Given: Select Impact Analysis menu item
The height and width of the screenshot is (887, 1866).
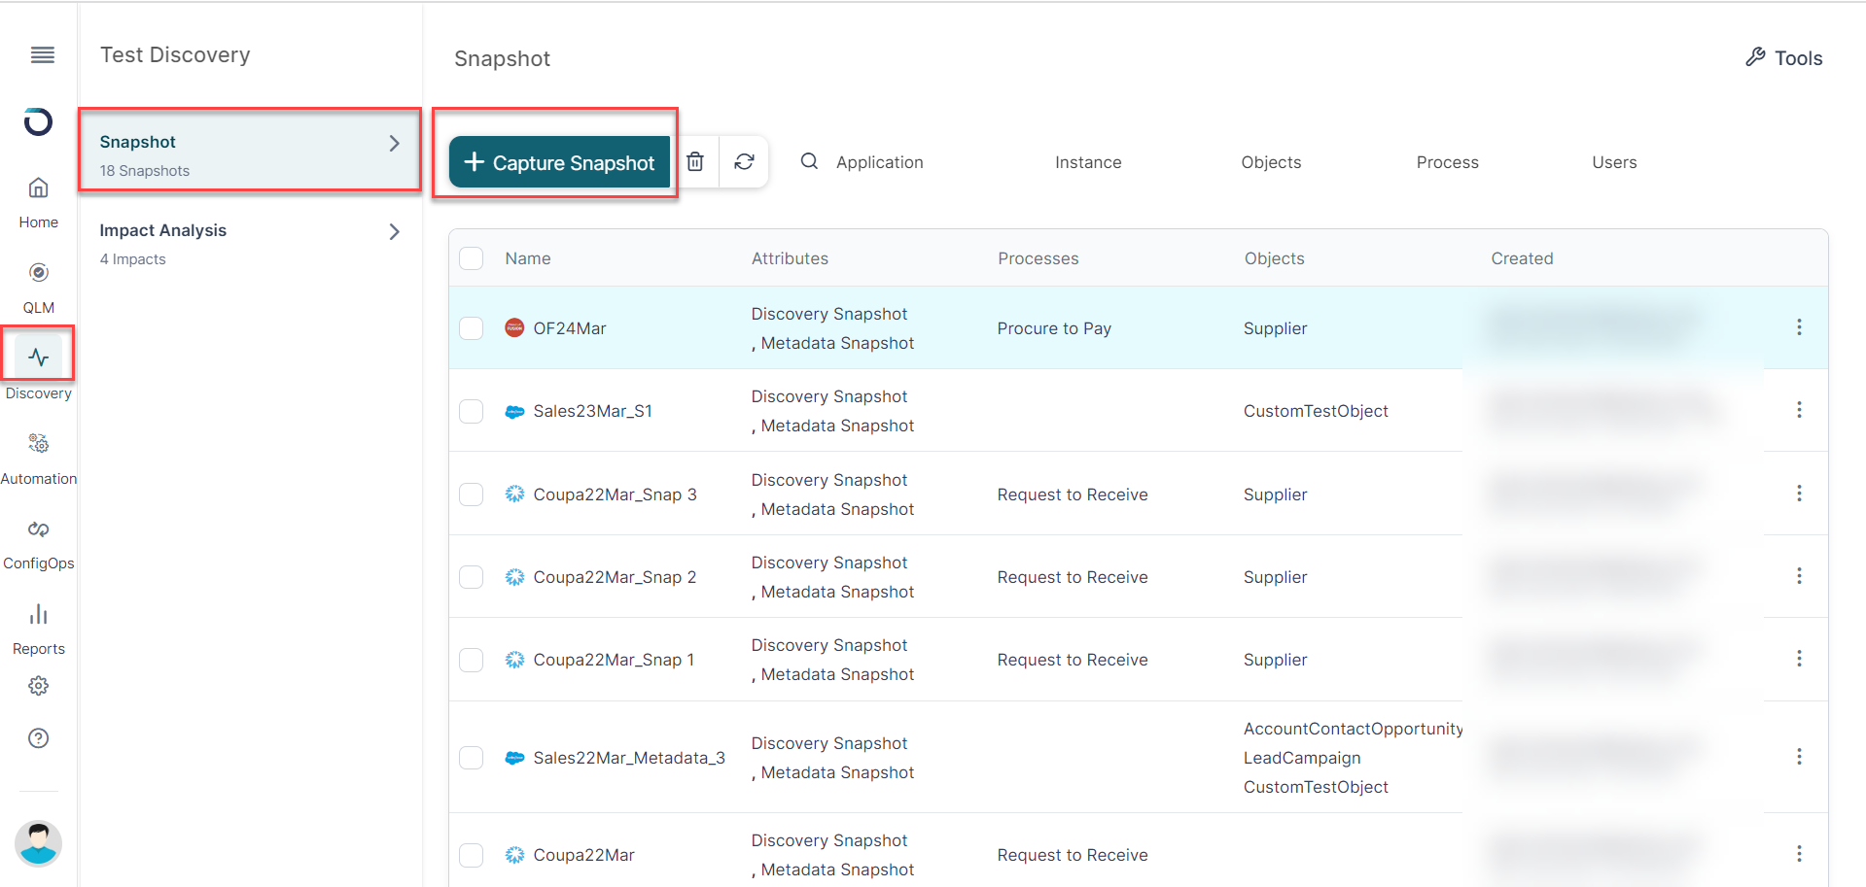Looking at the screenshot, I should click(249, 243).
